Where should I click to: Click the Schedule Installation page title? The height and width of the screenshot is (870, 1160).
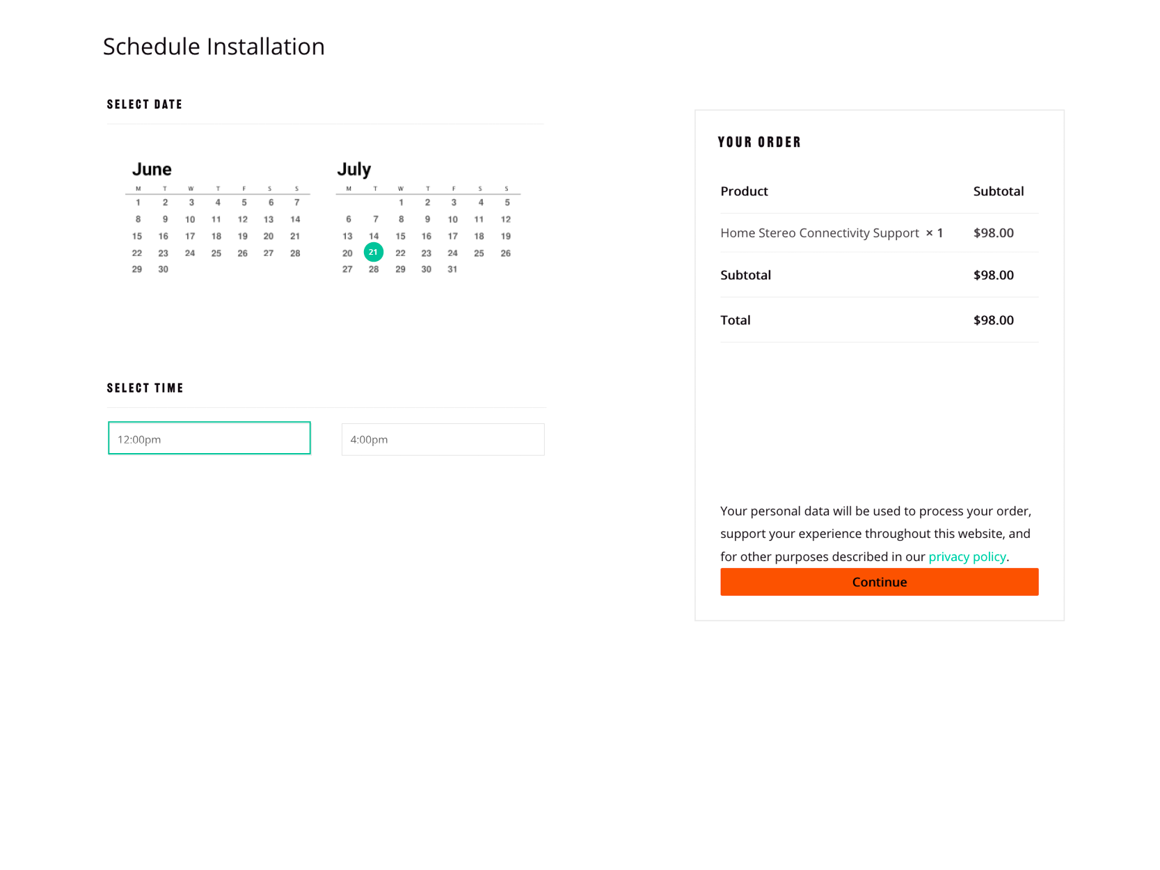click(214, 47)
